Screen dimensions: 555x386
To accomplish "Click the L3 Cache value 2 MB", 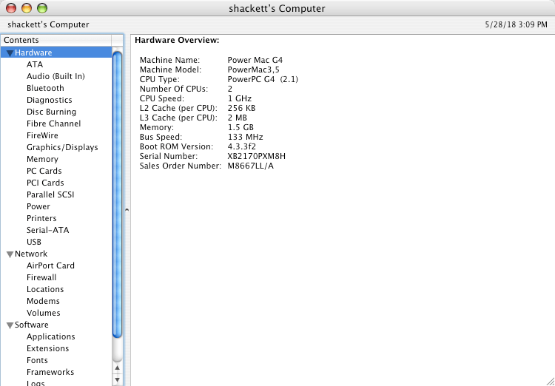I will point(237,118).
